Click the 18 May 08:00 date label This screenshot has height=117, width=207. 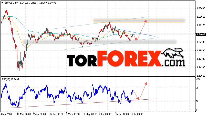coord(89,114)
